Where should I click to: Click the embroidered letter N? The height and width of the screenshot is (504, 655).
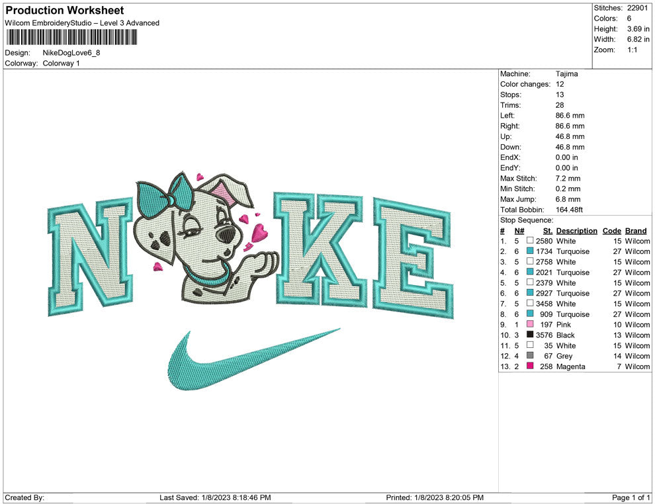coord(91,257)
